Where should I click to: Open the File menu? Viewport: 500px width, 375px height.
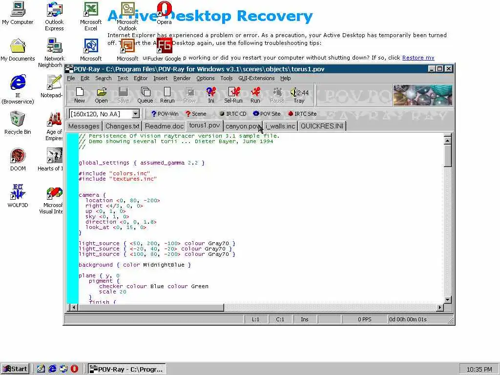[71, 78]
